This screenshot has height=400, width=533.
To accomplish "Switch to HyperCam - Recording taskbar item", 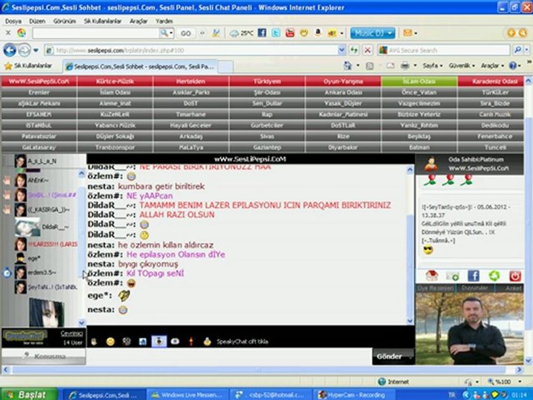I will 353,395.
